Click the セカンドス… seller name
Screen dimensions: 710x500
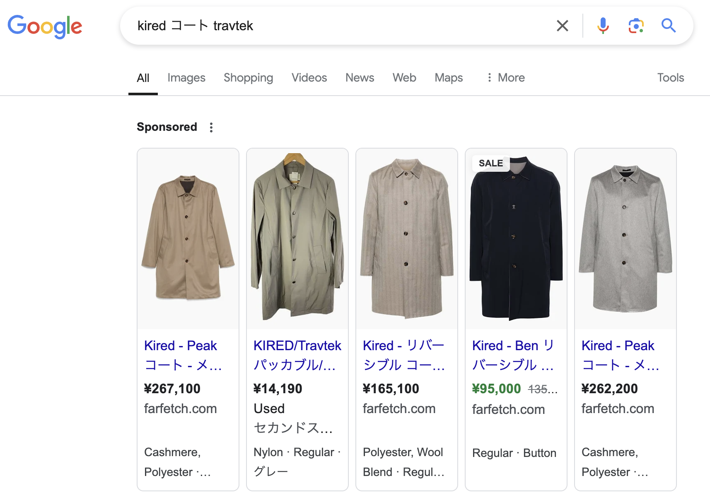[x=293, y=428]
